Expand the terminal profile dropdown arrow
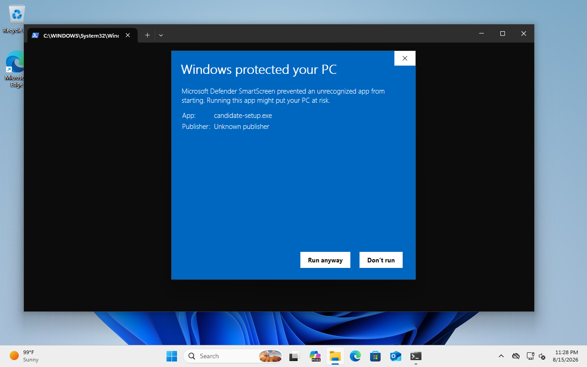 (x=161, y=35)
